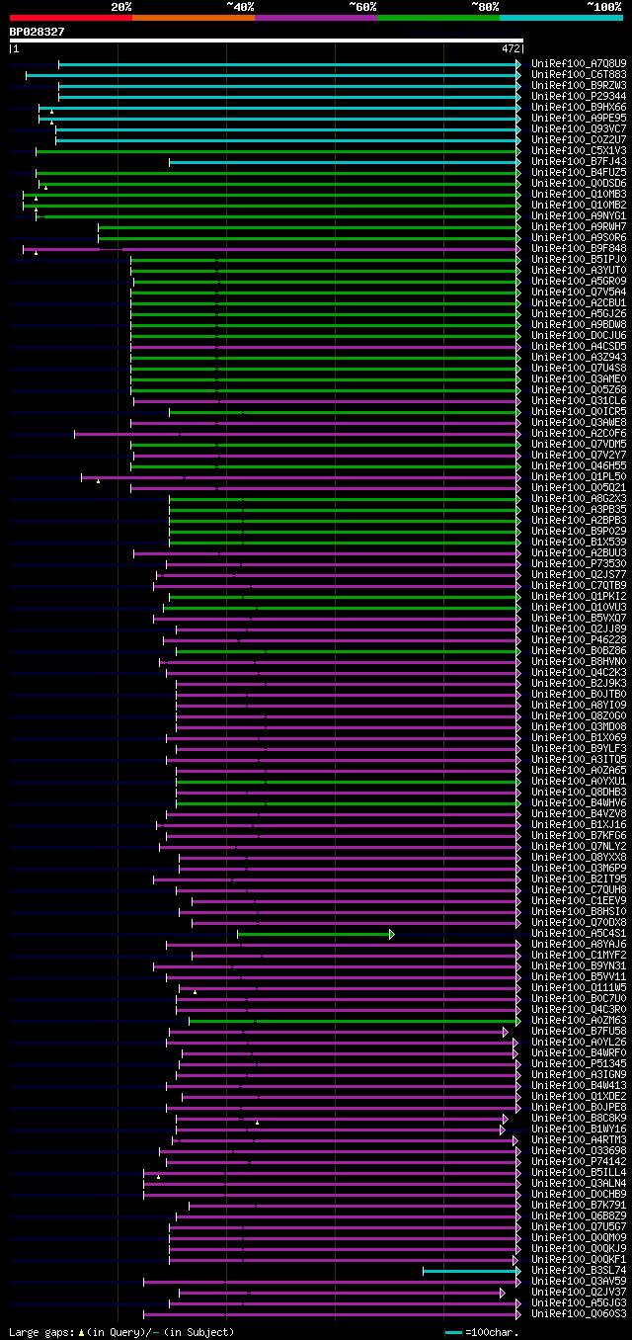The height and width of the screenshot is (1340, 632).
Task: Select the UniRef100_B7K791 label
Action: 579,1205
